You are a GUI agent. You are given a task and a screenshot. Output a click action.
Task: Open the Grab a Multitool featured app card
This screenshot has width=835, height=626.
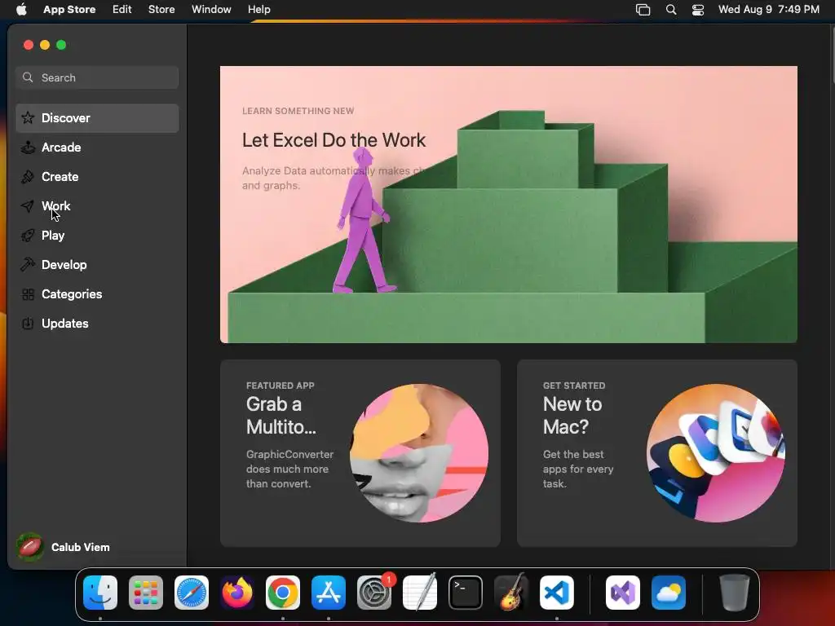point(360,453)
